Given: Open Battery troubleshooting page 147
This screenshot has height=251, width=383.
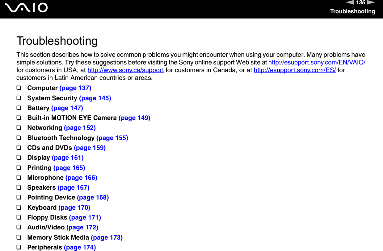Looking at the screenshot, I should [x=67, y=108].
